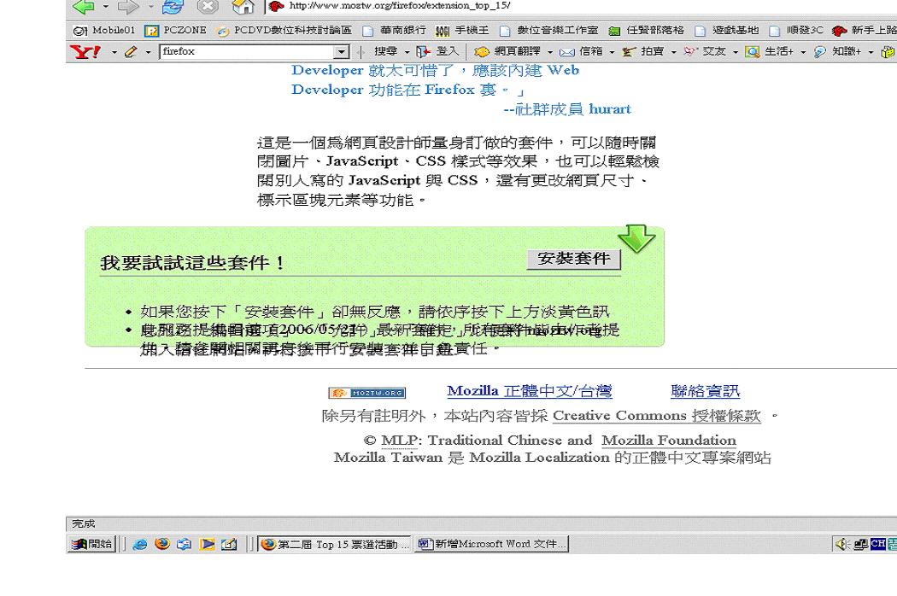Open 生活+ toolbar button
897x596 pixels.
pos(770,51)
